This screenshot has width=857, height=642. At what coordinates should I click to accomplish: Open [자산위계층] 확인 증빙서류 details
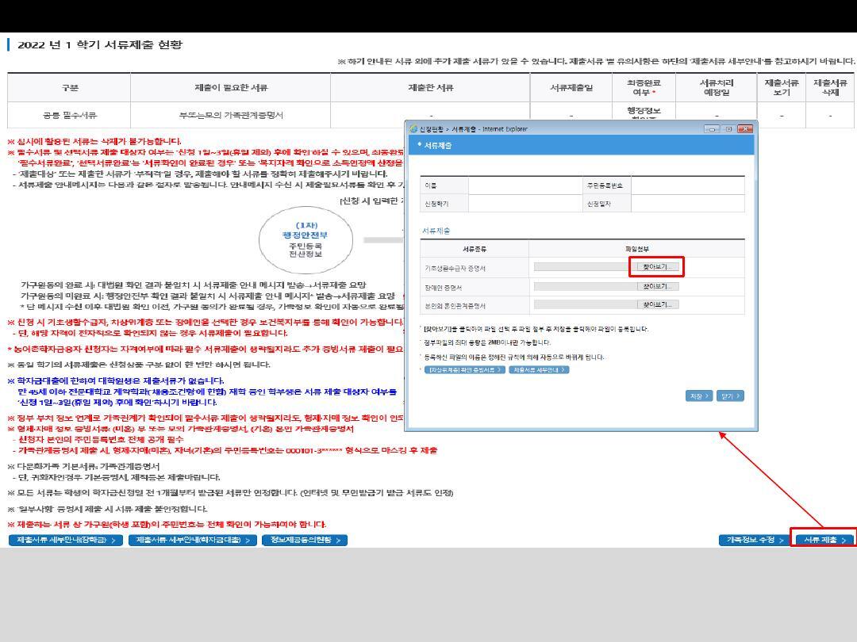pyautogui.click(x=464, y=369)
